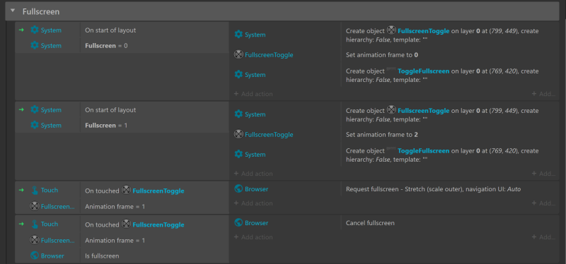Click 'Add action' under the Cancel fullscreen action
The image size is (566, 264).
pyautogui.click(x=253, y=237)
